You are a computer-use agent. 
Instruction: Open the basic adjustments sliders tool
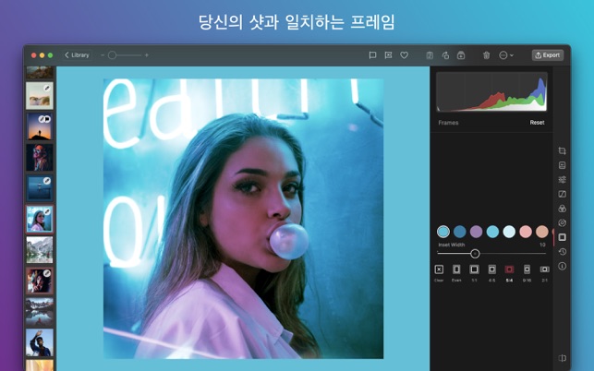point(563,179)
